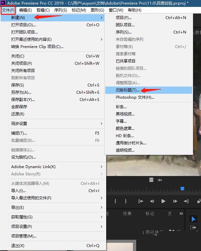The height and width of the screenshot is (251, 201).
Task: Select the Track Select Forward tool
Action: (193, 227)
